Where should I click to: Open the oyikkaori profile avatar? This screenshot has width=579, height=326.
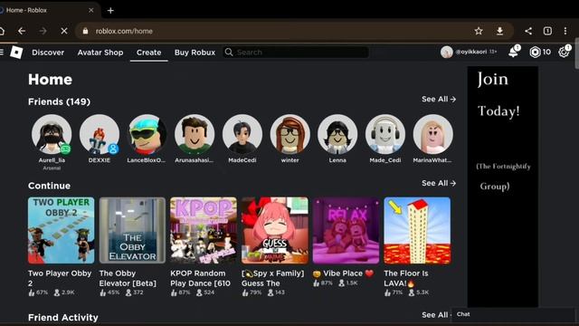446,53
